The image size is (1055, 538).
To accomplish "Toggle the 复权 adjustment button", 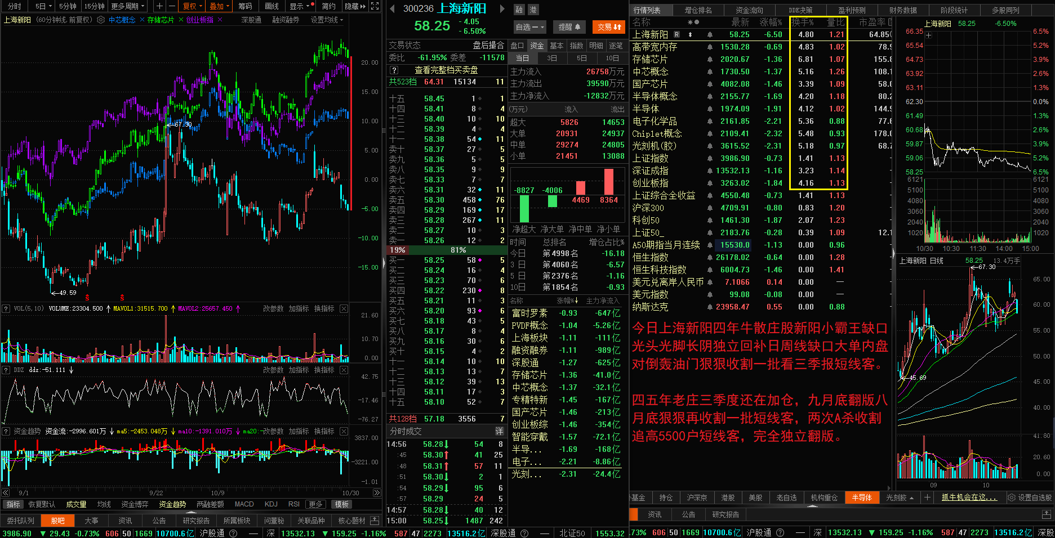I will point(193,6).
